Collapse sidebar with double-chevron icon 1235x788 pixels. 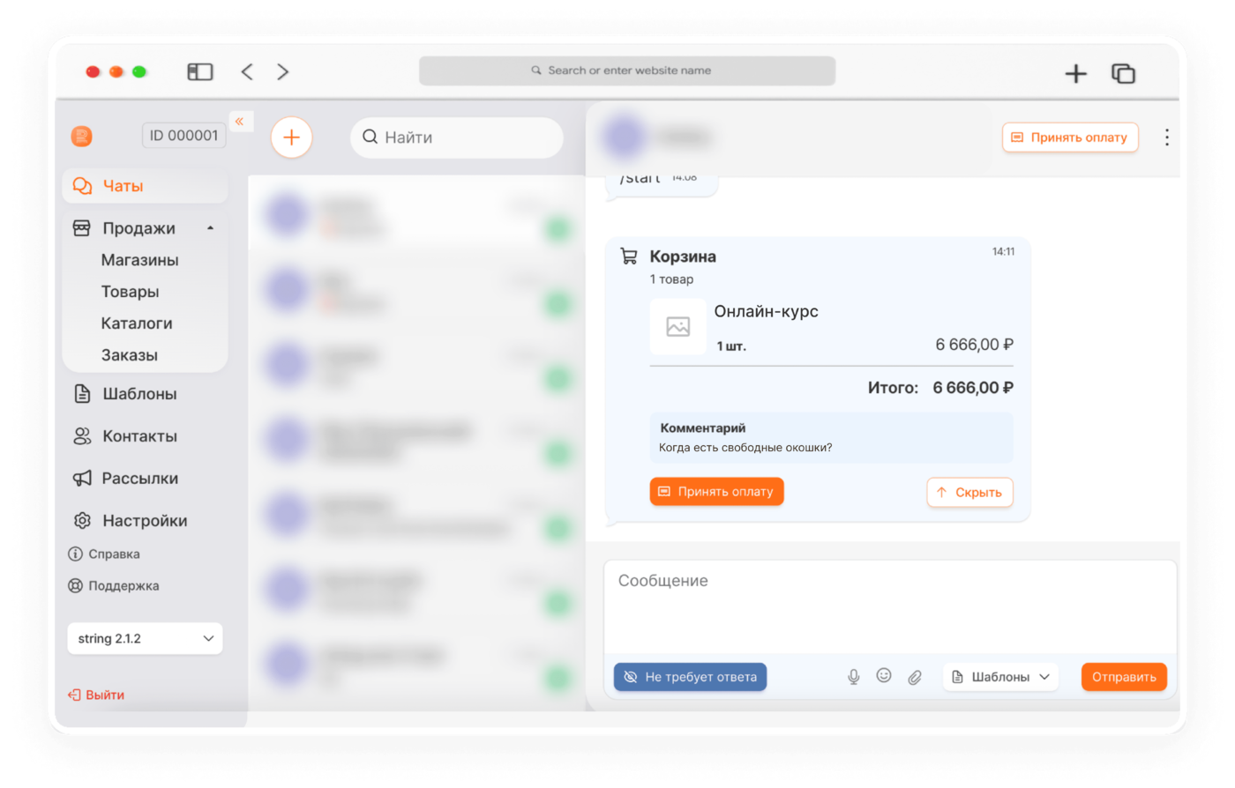click(x=240, y=122)
